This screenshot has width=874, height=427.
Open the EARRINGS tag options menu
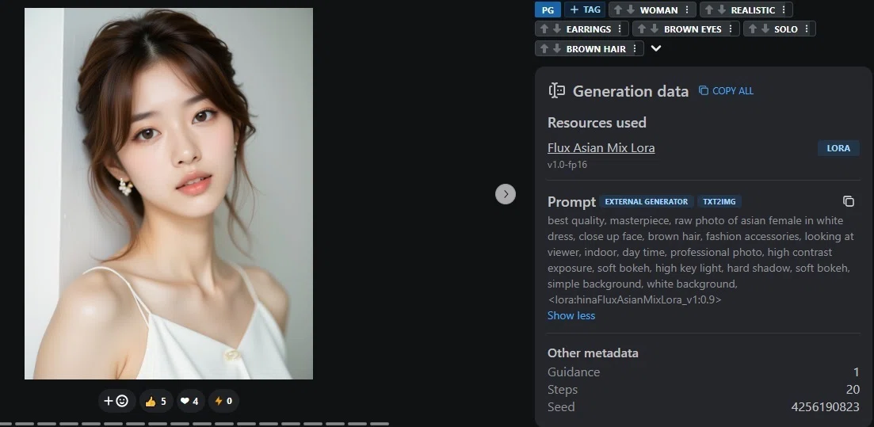(x=620, y=29)
